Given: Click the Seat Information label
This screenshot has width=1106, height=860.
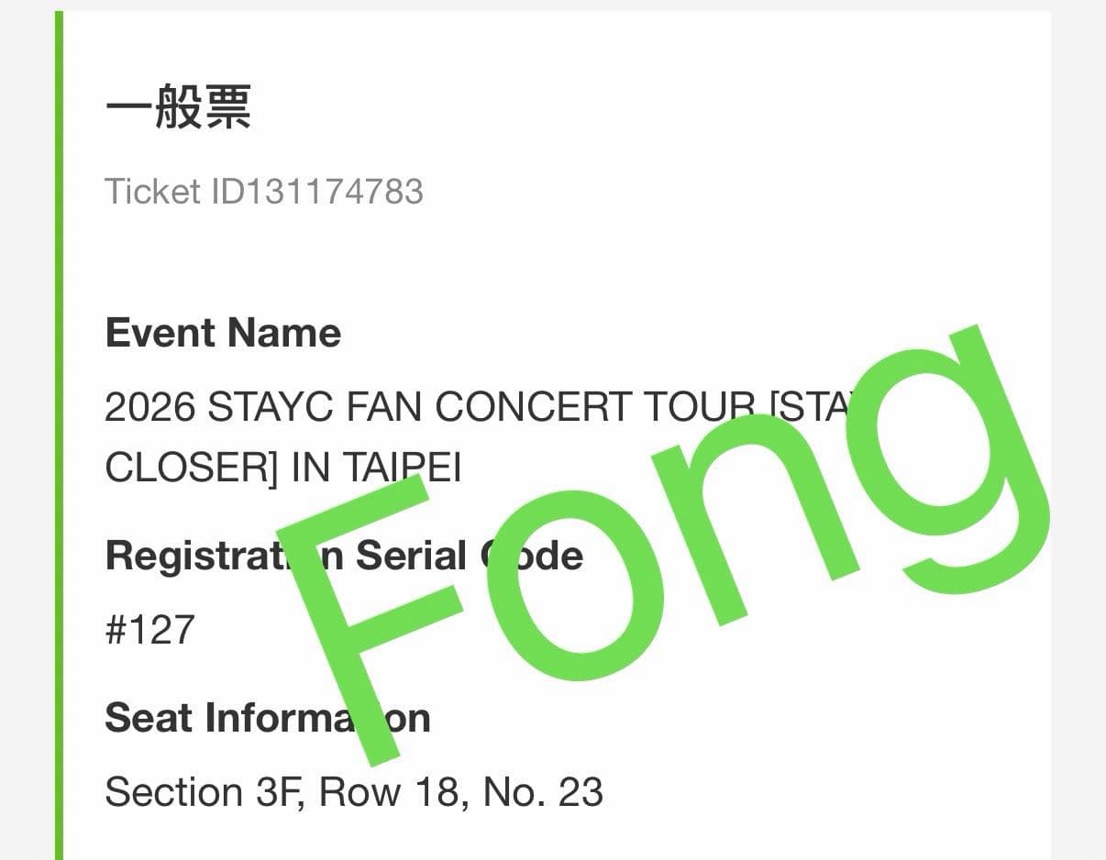Looking at the screenshot, I should (267, 717).
